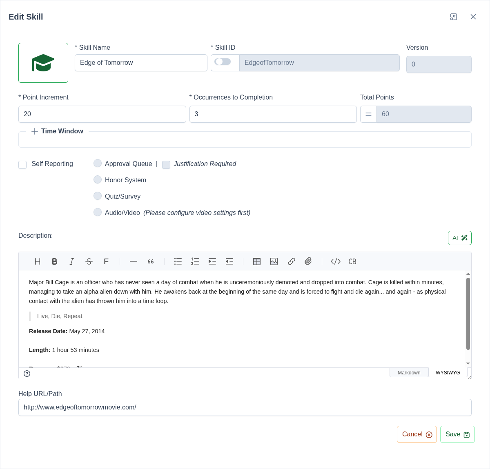Insert inline code in the editor
The height and width of the screenshot is (469, 490).
336,261
